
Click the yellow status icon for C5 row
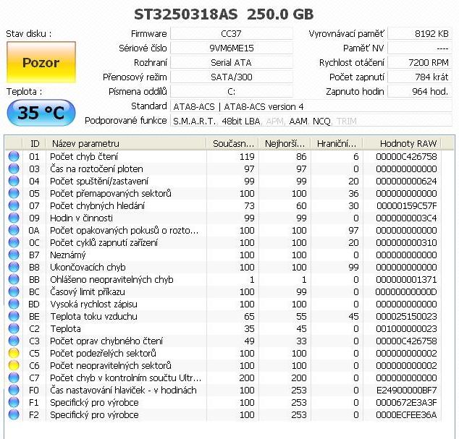[x=14, y=354]
